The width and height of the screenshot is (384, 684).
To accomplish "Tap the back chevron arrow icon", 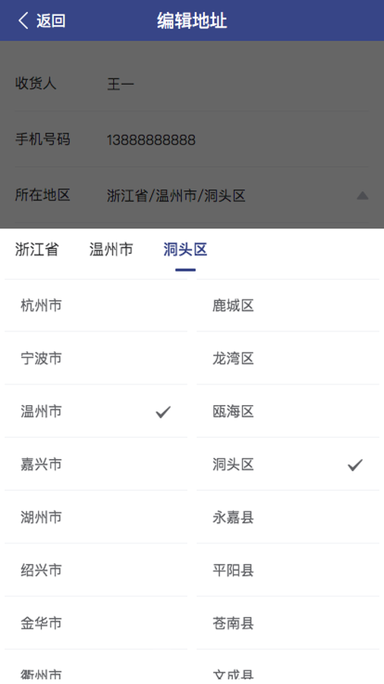I will click(24, 21).
